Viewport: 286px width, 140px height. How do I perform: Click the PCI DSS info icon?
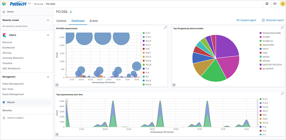[71, 12]
